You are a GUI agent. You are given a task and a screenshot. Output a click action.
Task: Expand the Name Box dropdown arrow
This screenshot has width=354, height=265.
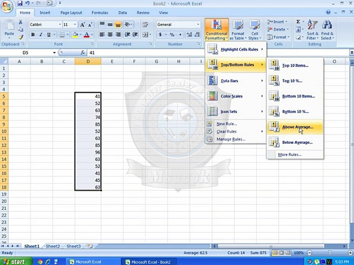(54, 53)
